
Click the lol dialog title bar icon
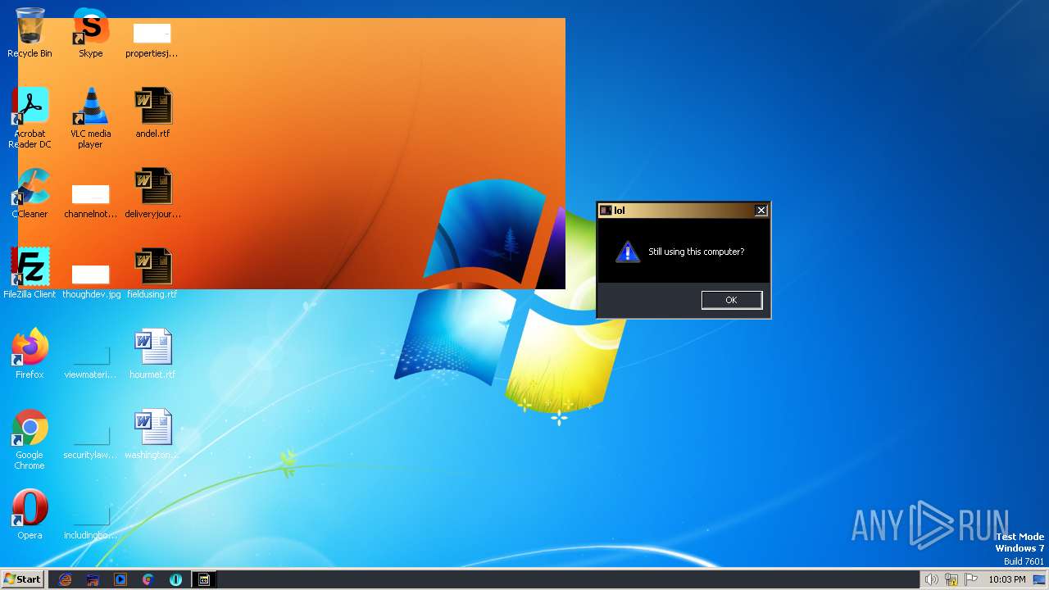(x=606, y=211)
